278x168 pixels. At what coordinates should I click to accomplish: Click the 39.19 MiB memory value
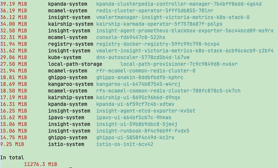click(x=14, y=4)
